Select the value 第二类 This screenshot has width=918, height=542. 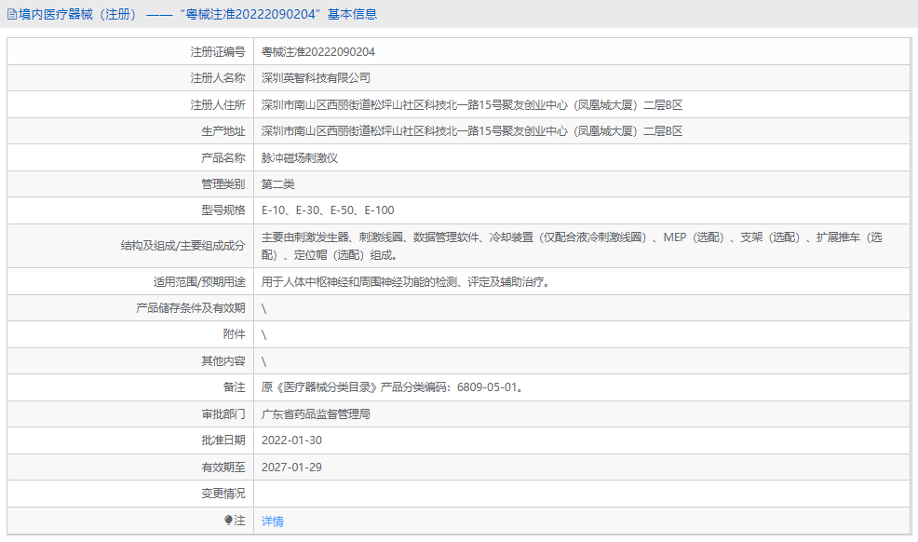pos(277,184)
